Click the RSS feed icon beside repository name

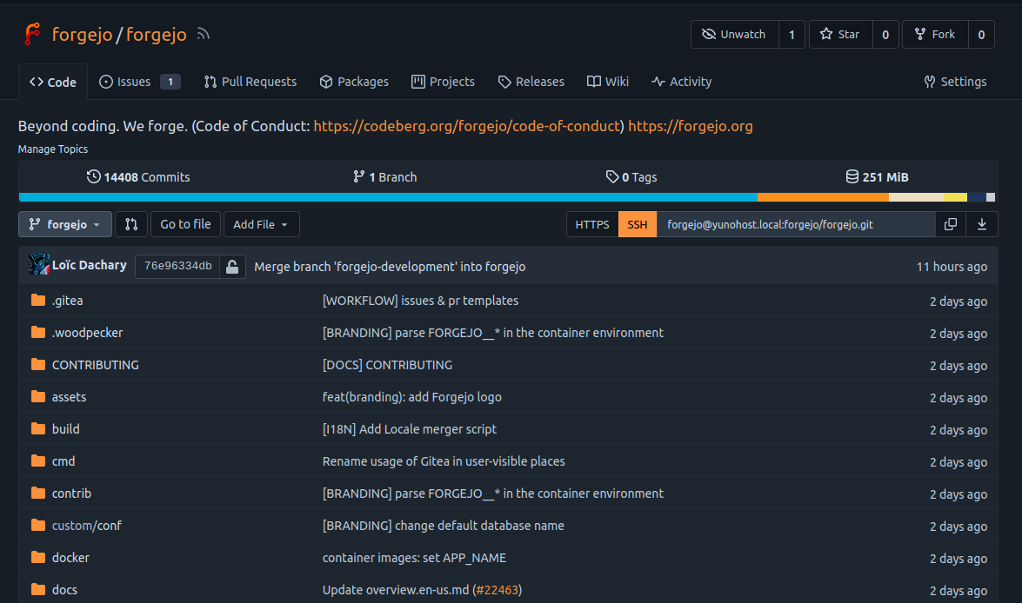[x=204, y=35]
